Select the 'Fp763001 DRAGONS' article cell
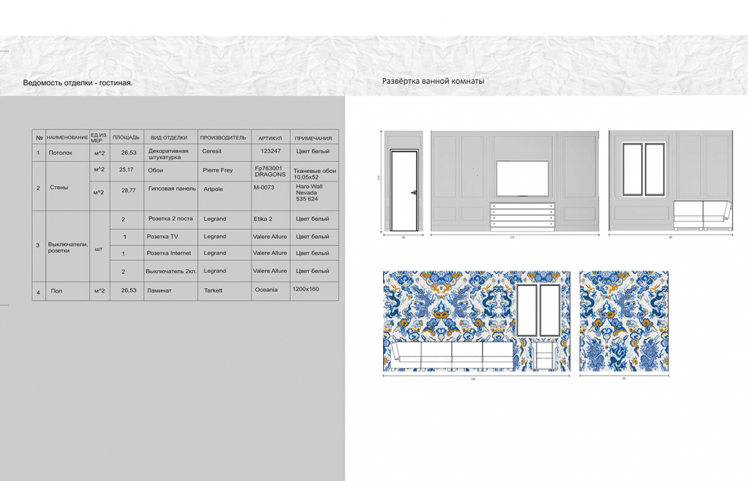This screenshot has width=748, height=481. pyautogui.click(x=270, y=171)
